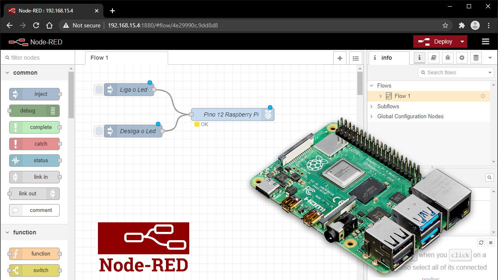Trigger the Liga o Led inject node button

pos(98,89)
